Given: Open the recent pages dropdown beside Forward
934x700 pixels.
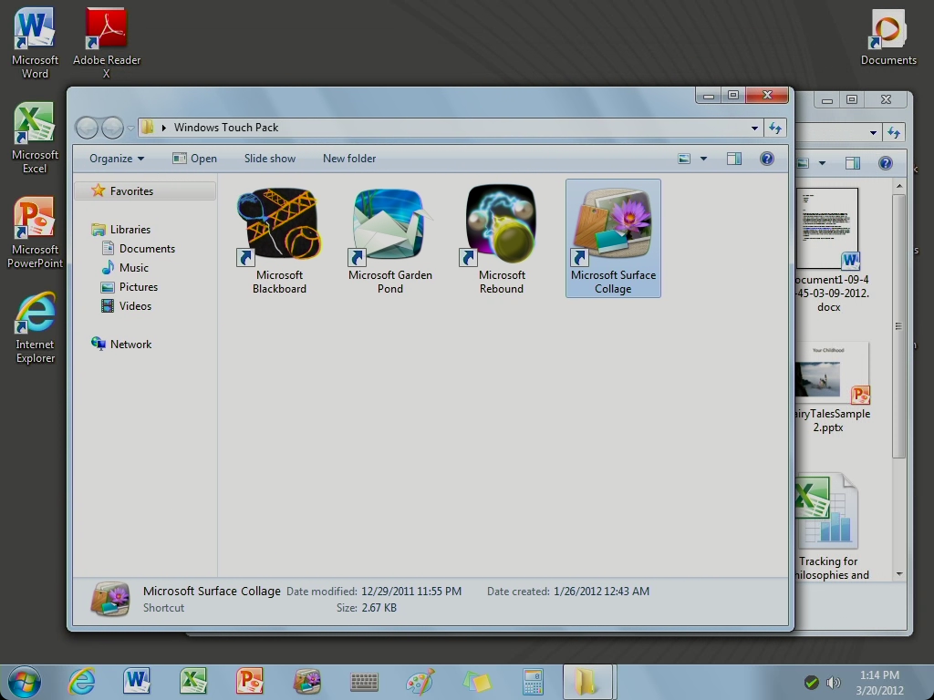Looking at the screenshot, I should click(130, 128).
